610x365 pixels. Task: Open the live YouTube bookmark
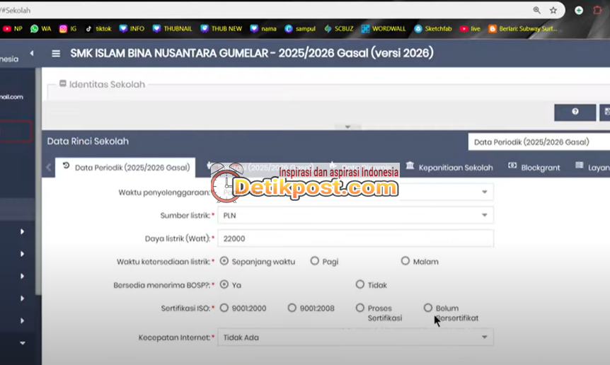tap(470, 29)
